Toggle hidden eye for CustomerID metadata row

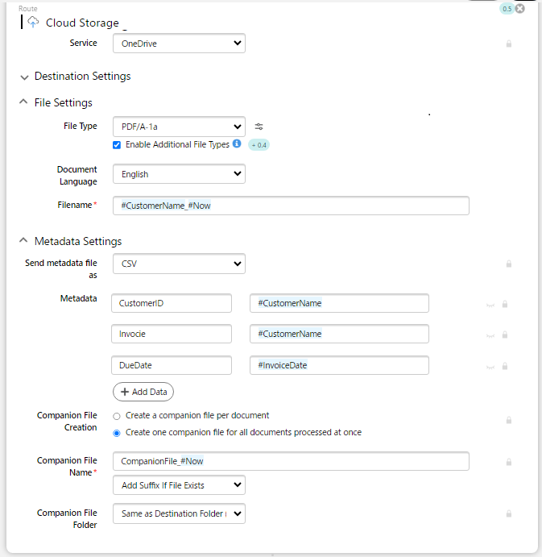click(x=490, y=305)
